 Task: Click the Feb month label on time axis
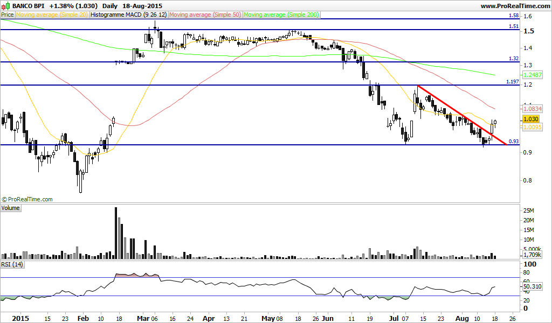83,319
